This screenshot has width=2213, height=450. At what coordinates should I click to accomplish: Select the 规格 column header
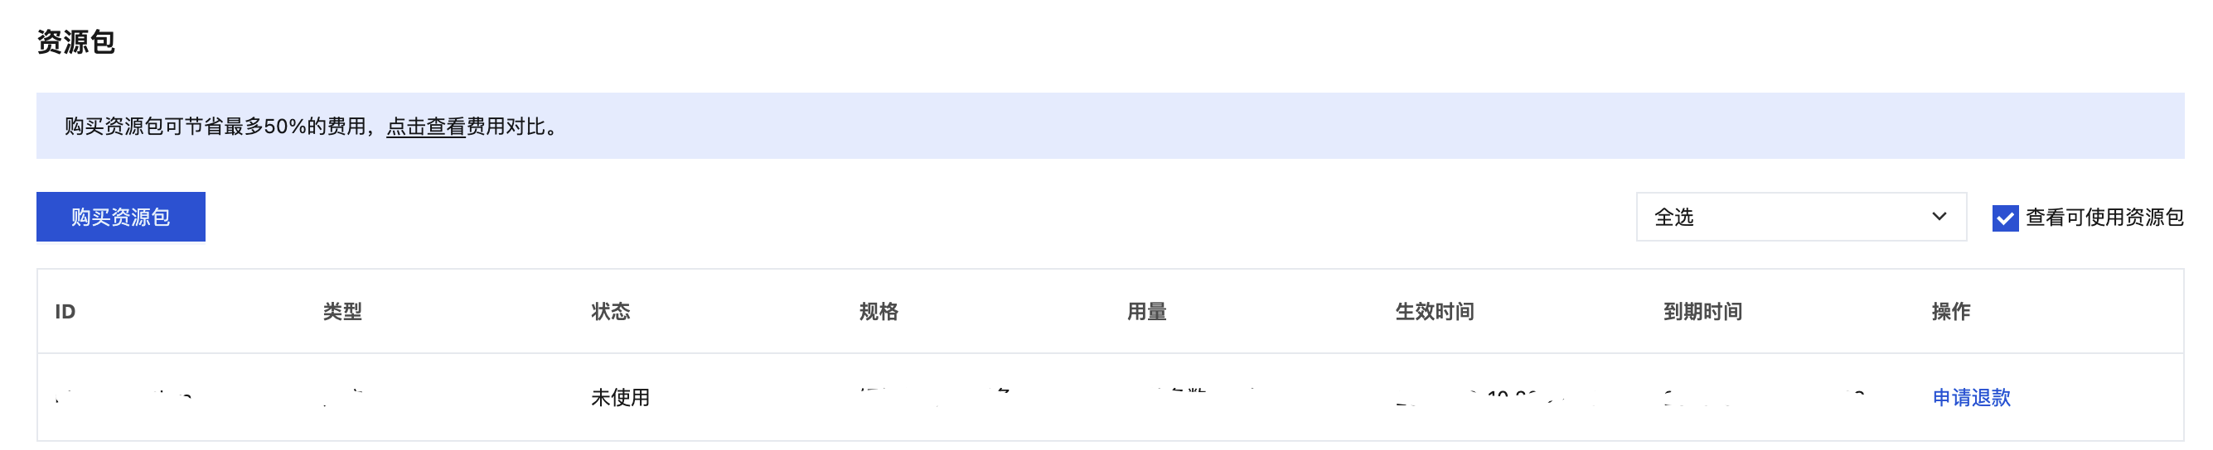point(879,312)
